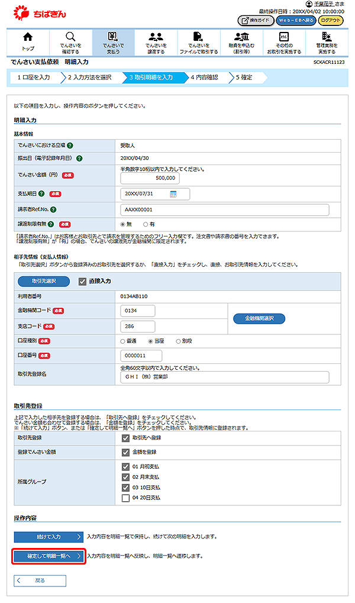Select 有 for 譲渡制限有無

point(144,225)
